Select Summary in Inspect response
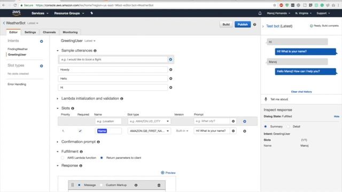 (266, 126)
